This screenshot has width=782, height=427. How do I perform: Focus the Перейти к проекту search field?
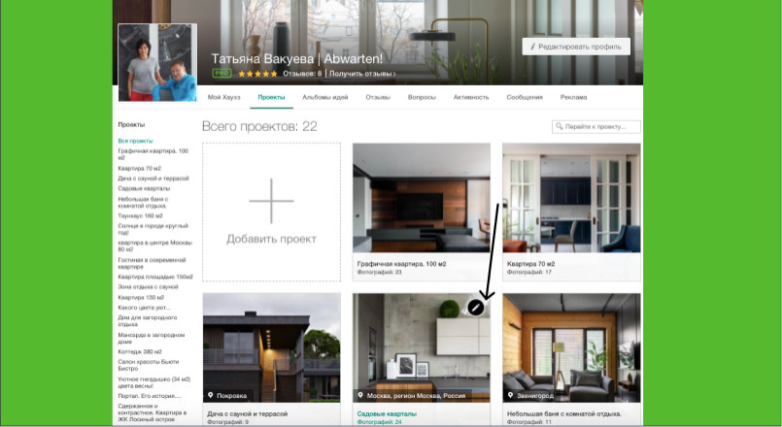[596, 126]
